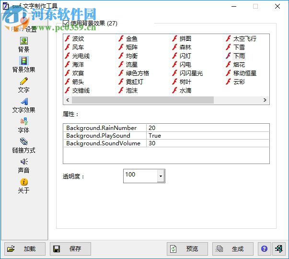The height and width of the screenshot is (259, 289).
Task: Select the 波纹 background effect
Action: (75, 38)
